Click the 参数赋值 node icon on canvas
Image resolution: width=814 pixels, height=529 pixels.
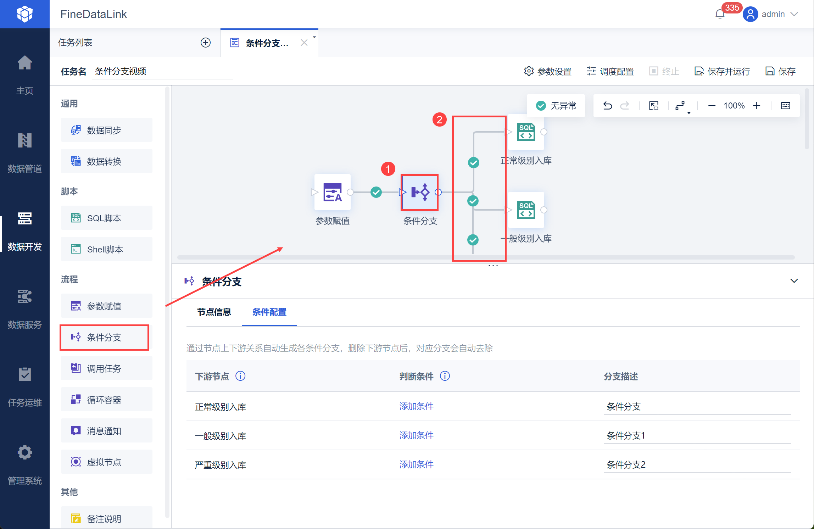pos(332,192)
